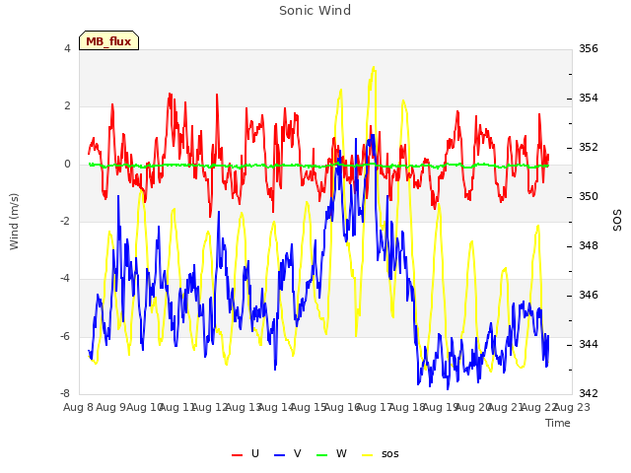The height and width of the screenshot is (473, 631).
Task: Click the yellow sos legend color marker
Action: [368, 455]
